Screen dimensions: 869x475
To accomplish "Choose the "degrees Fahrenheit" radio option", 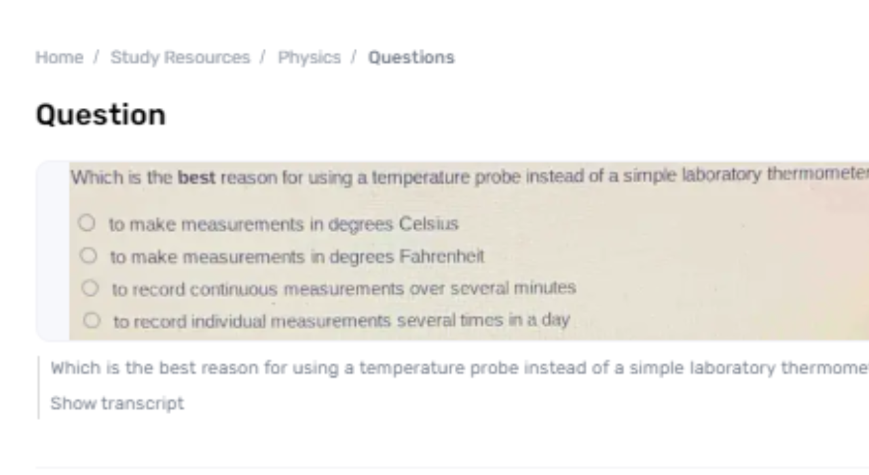I will pos(88,256).
